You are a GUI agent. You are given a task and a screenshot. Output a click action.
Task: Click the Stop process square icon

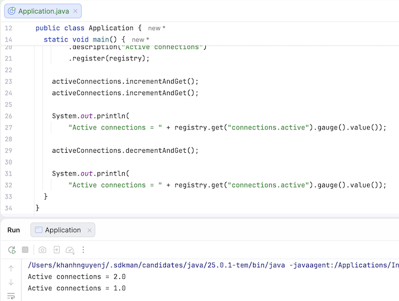coord(25,250)
